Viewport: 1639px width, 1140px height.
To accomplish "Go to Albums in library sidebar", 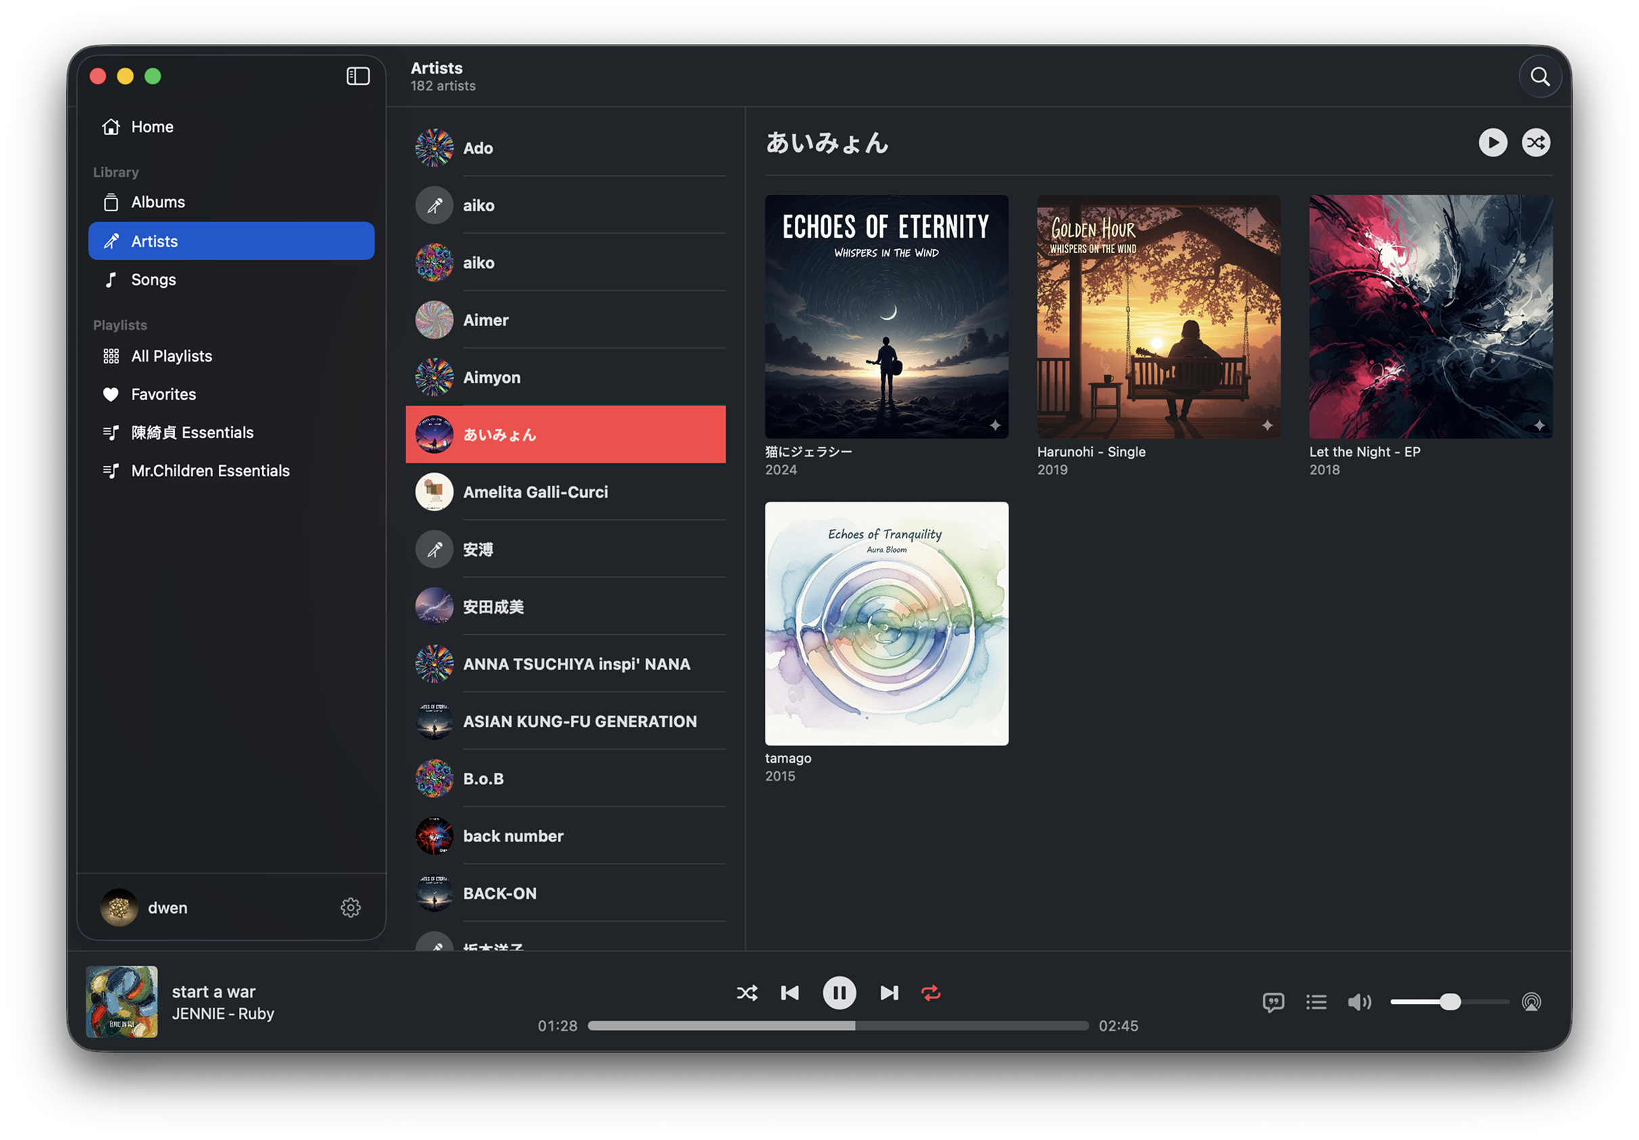I will pos(158,202).
